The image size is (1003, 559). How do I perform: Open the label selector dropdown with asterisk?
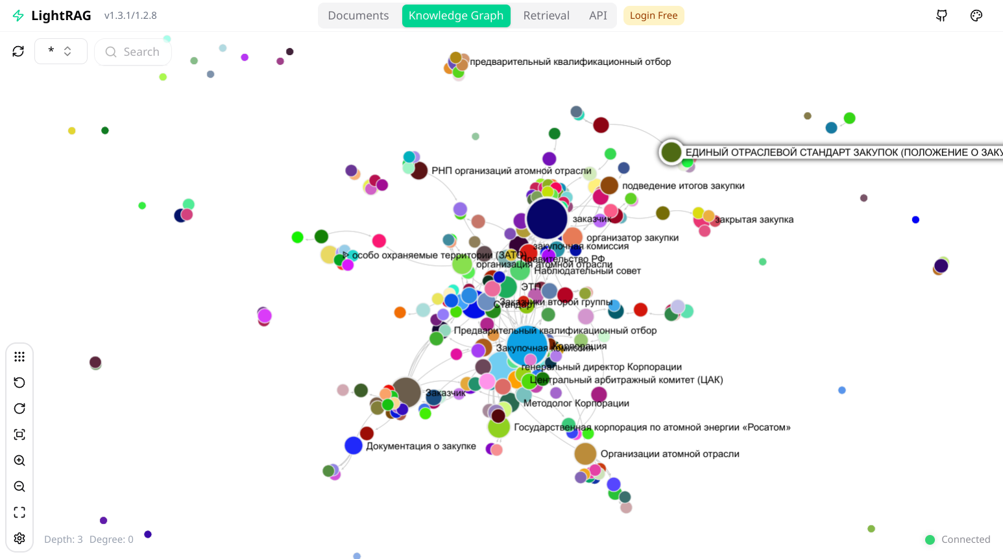click(61, 51)
